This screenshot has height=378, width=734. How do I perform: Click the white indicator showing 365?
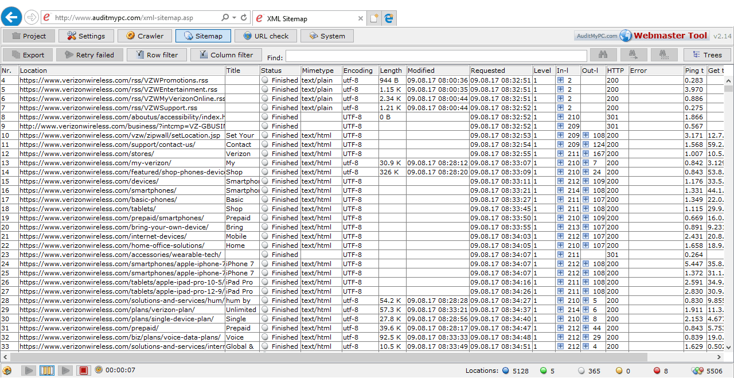coord(581,371)
